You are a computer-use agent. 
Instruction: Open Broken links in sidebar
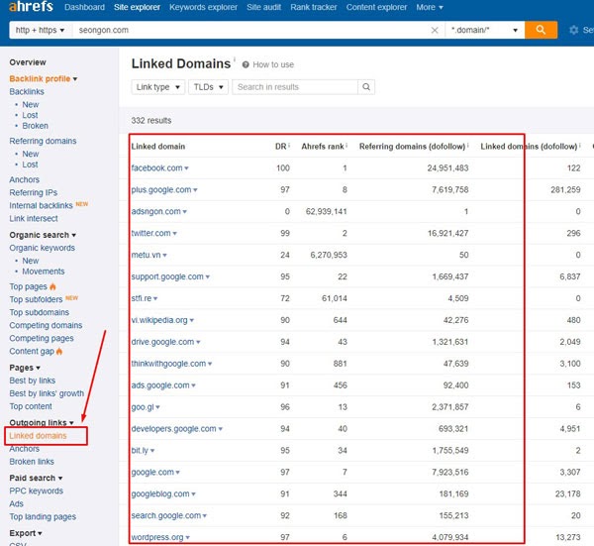pyautogui.click(x=32, y=462)
